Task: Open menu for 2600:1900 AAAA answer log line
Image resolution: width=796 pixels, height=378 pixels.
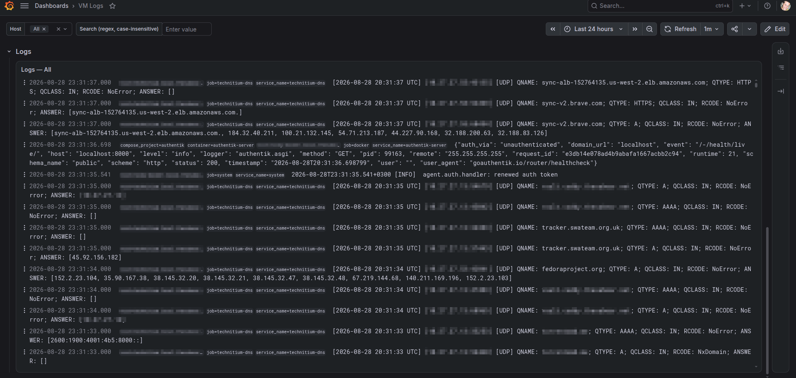Action: 24,331
